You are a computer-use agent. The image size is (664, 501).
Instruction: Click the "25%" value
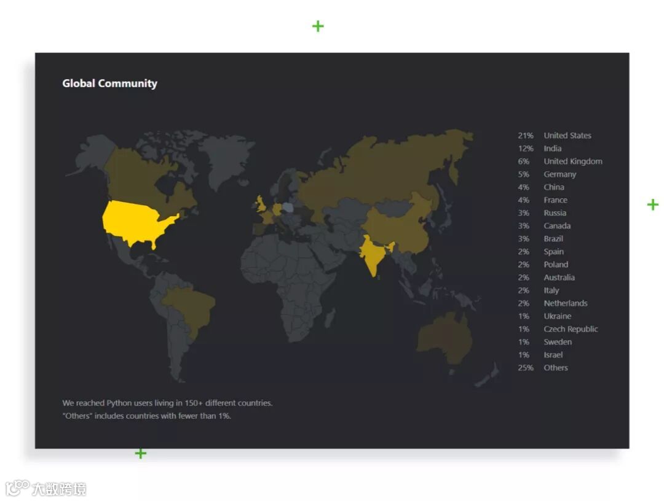[x=525, y=367]
